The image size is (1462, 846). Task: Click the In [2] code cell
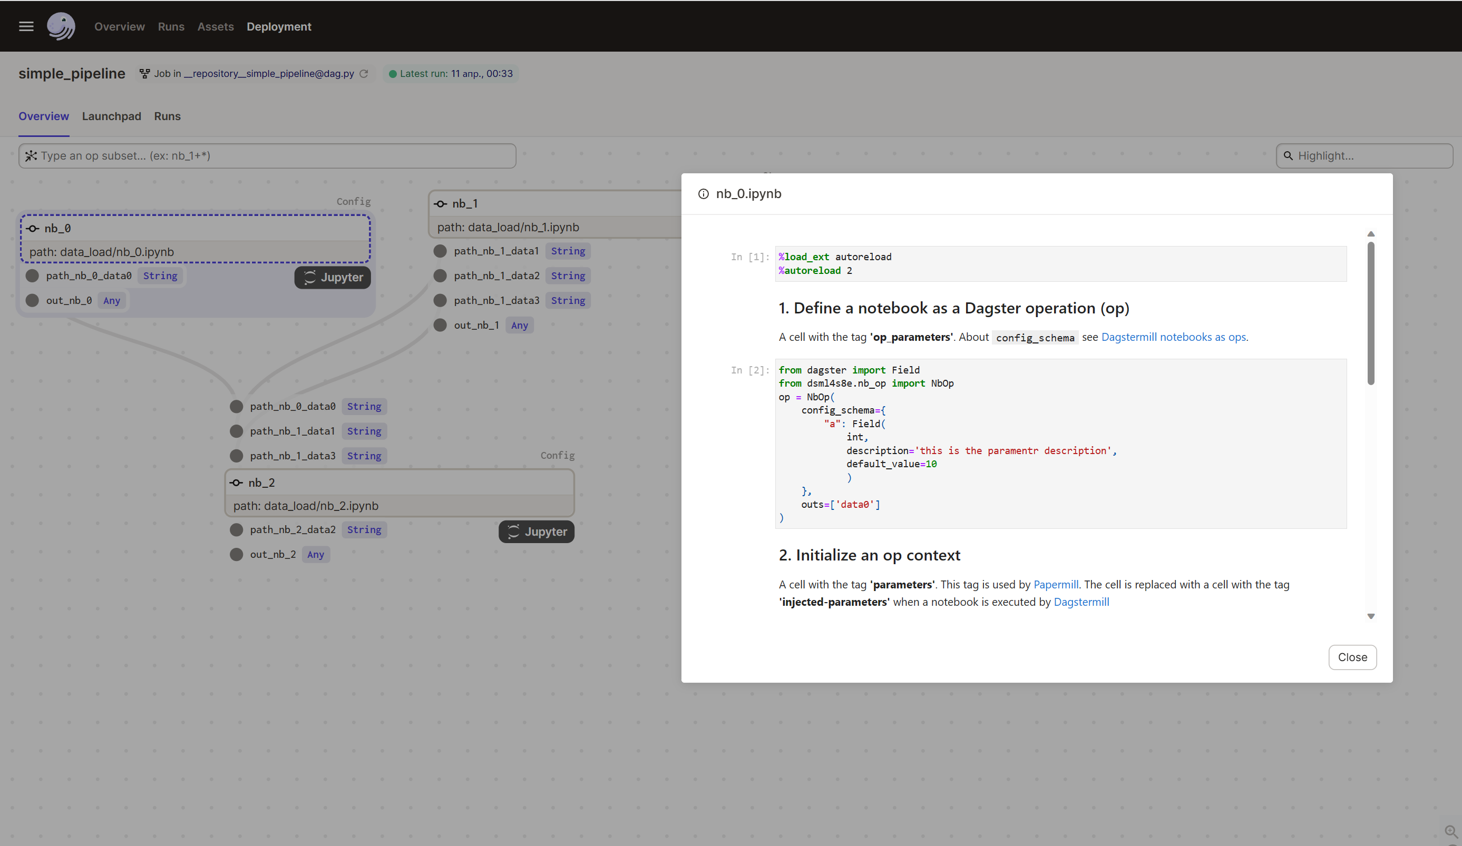[x=1060, y=444]
